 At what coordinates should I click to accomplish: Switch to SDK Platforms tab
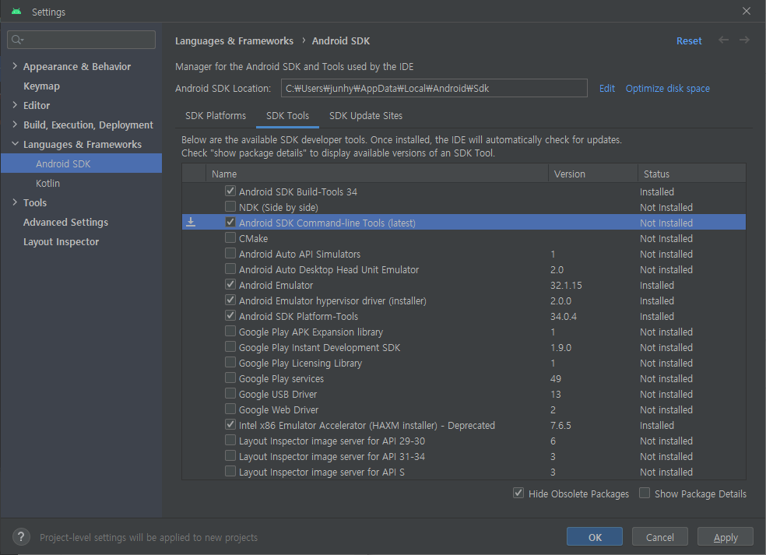tap(216, 116)
